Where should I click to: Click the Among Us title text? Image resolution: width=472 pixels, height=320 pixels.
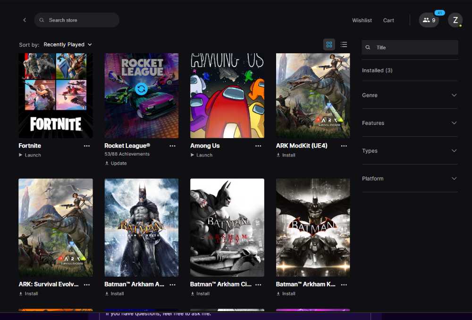click(x=205, y=146)
